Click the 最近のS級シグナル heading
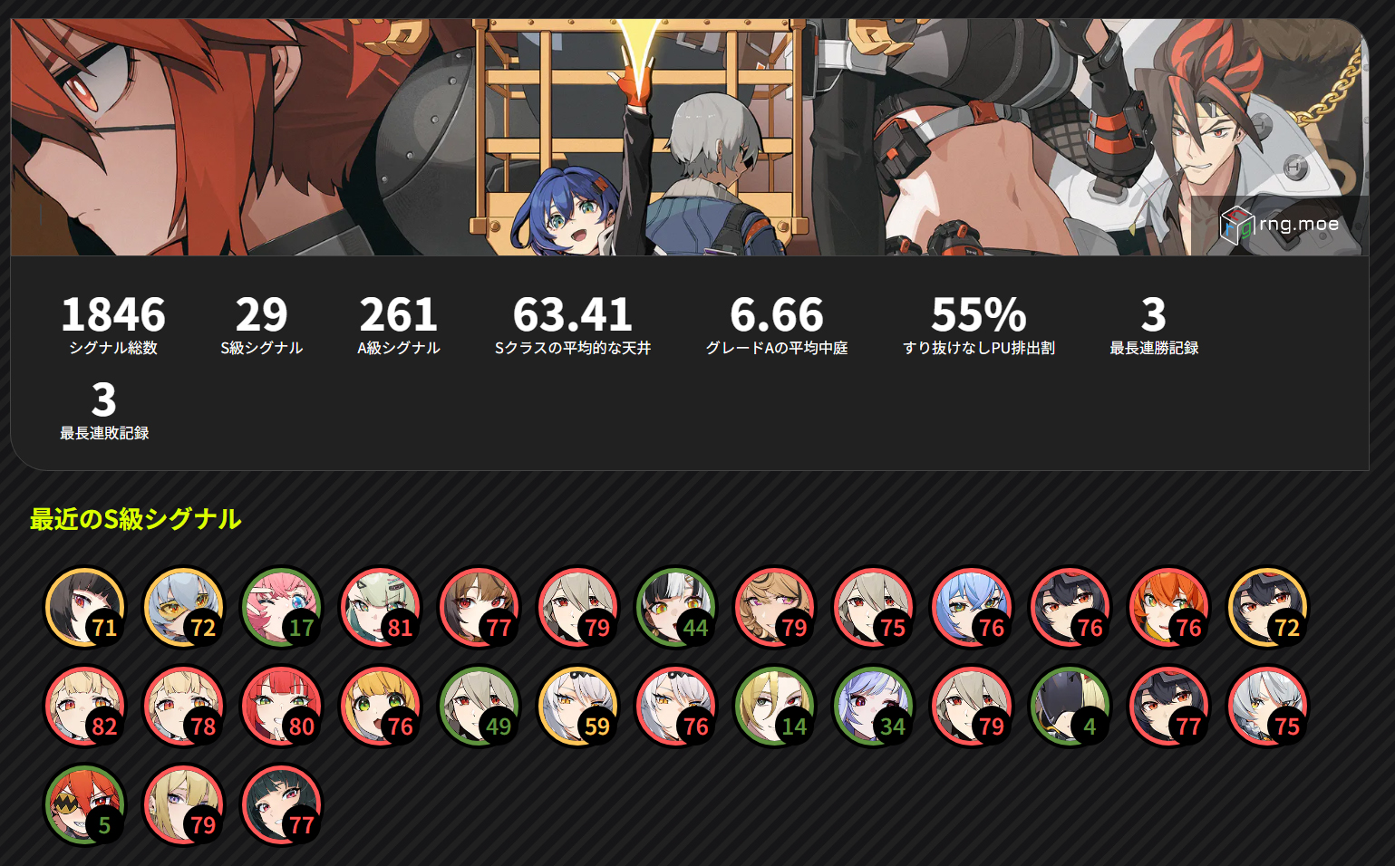1395x866 pixels. tap(135, 519)
